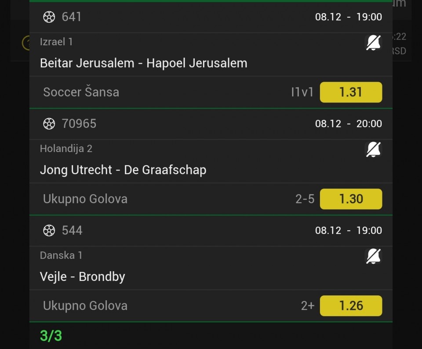
Task: Click the question mark icon behind the slip
Action: tap(26, 43)
